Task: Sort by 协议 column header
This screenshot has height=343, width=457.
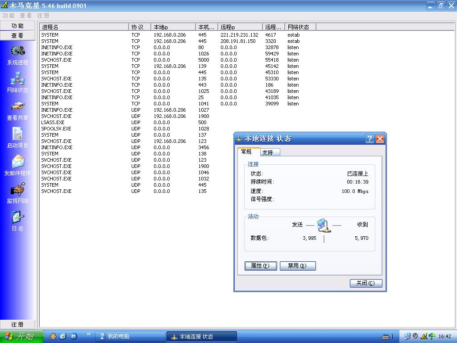Action: tap(140, 27)
